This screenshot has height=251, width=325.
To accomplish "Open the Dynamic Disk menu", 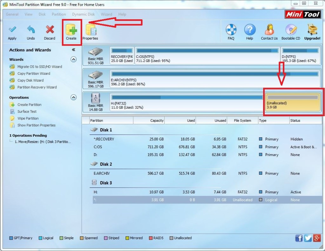I will point(83,14).
